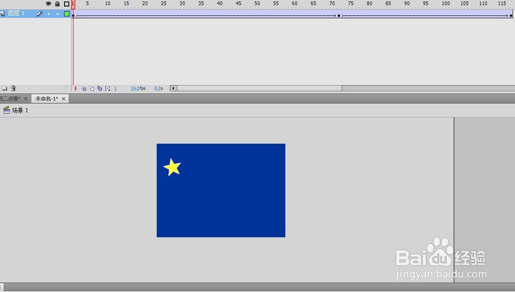Select the 图层 1 layer name

(16, 13)
